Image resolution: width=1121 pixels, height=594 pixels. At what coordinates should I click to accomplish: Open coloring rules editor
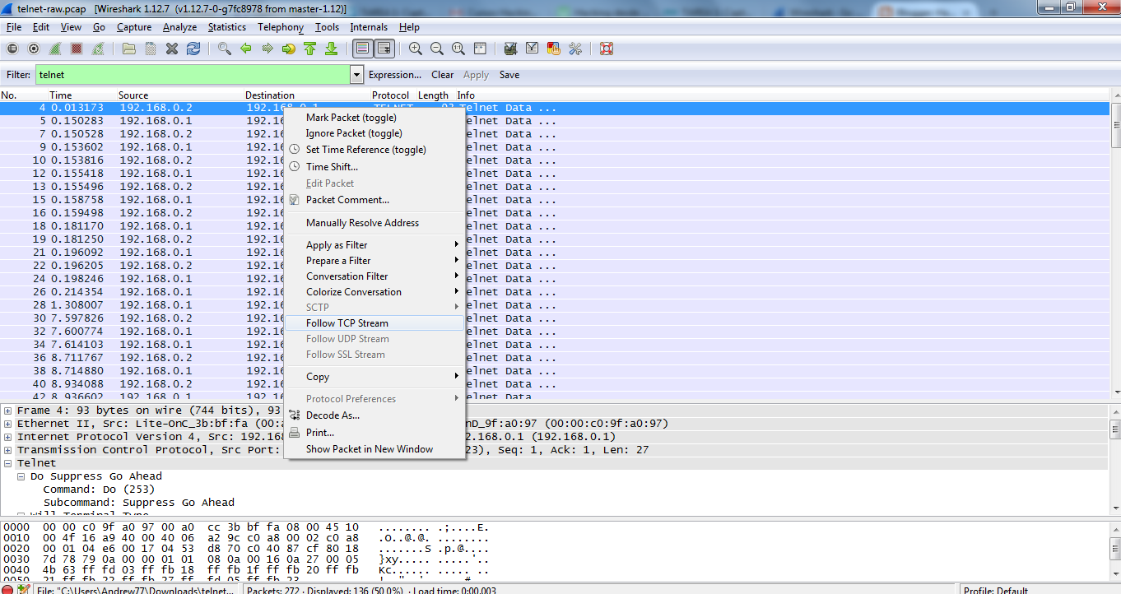(x=554, y=49)
